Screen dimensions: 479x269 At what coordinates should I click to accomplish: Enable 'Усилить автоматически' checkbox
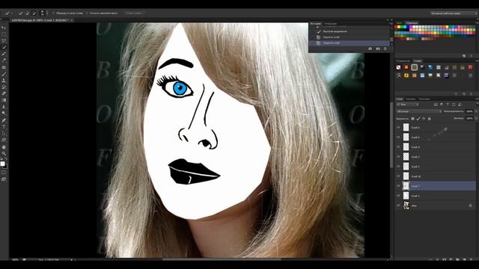87,13
